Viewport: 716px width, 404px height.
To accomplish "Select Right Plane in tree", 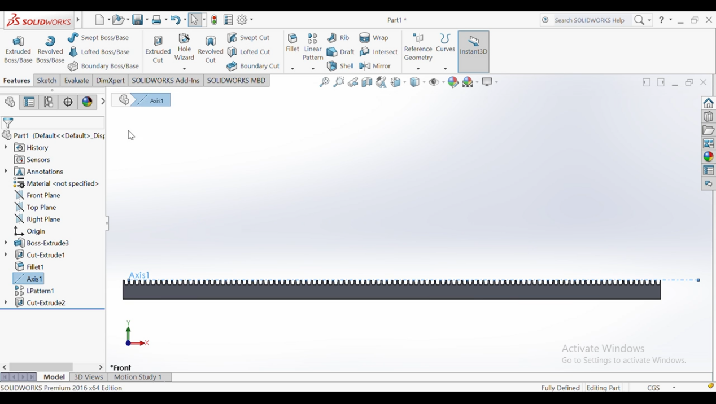I will coord(37,219).
